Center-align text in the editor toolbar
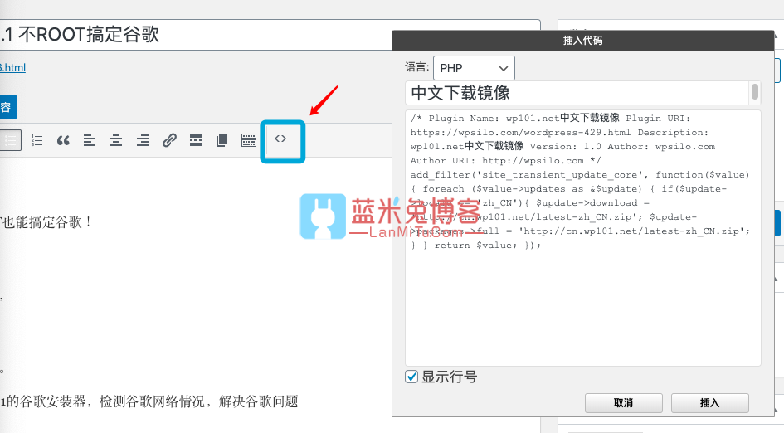784x433 pixels. [116, 140]
